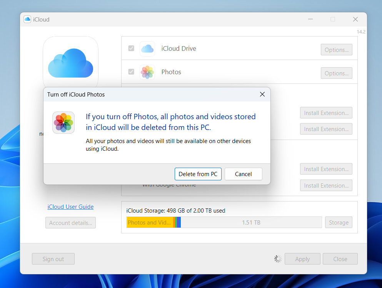
Task: Click the second Install Extension button
Action: coord(326,129)
